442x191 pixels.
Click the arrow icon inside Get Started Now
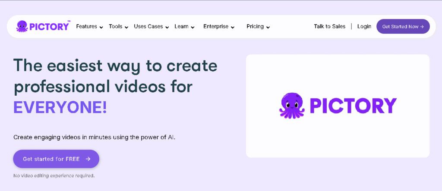(422, 27)
